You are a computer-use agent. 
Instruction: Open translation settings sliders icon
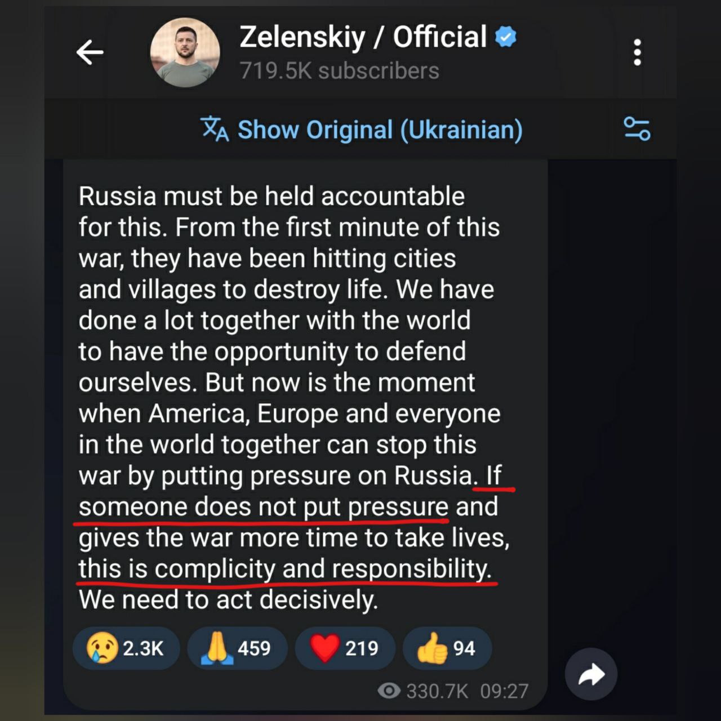click(x=637, y=129)
